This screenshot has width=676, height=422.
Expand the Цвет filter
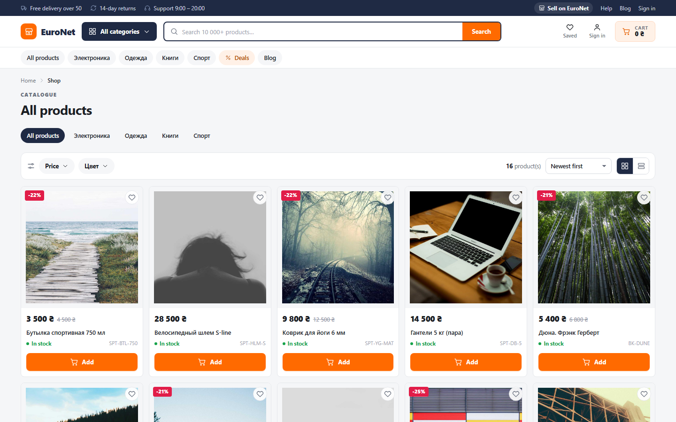click(96, 166)
